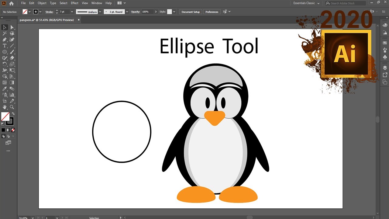Select the Line Segment tool
Viewport: 389px width, 219px height.
[12, 46]
